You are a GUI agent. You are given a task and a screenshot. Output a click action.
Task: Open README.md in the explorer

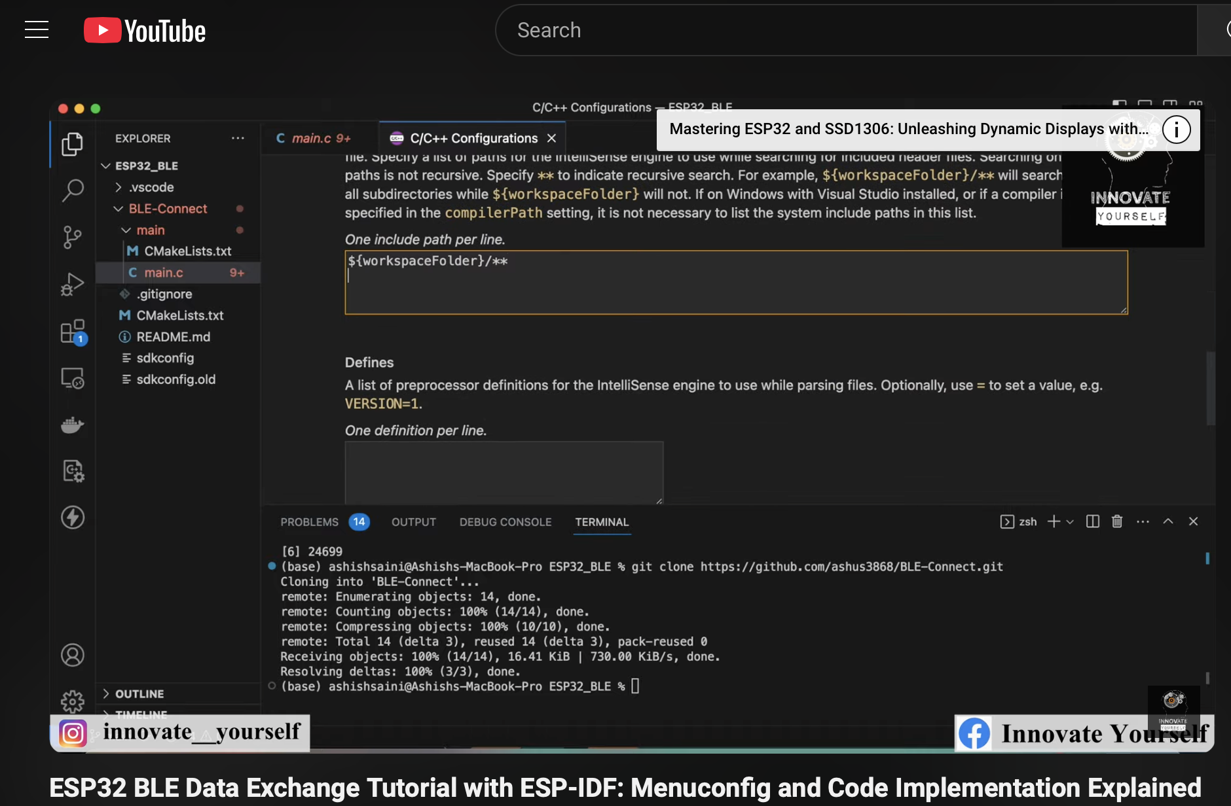(x=173, y=337)
